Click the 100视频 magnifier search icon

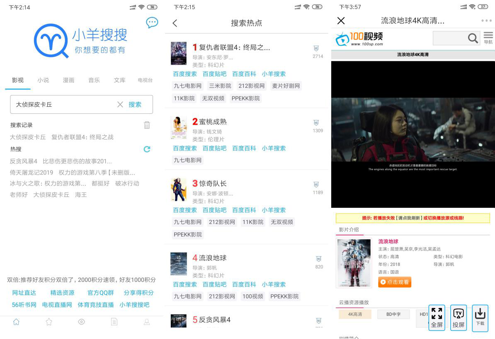[473, 38]
